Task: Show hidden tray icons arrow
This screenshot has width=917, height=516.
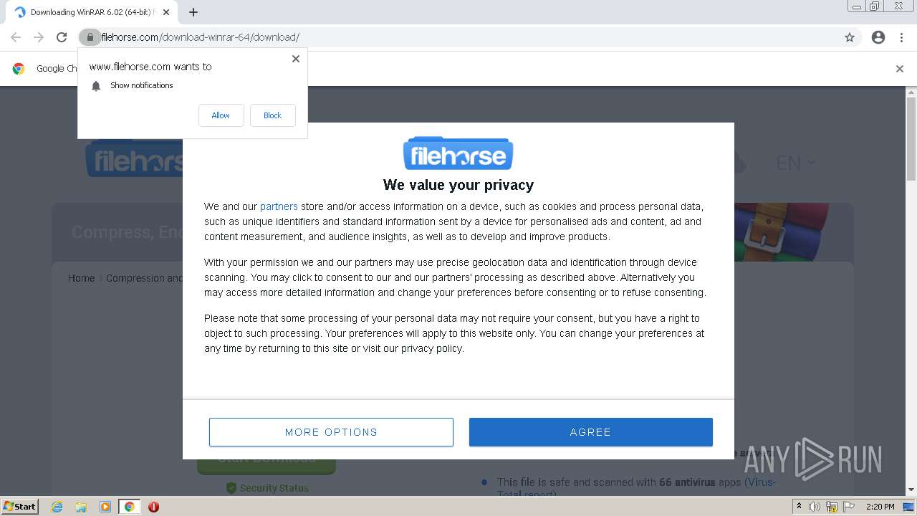Action: click(x=799, y=507)
